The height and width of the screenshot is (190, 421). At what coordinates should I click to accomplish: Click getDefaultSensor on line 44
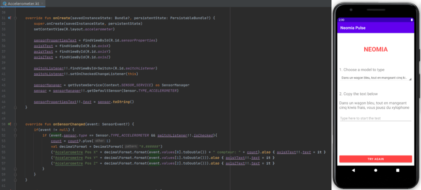pyautogui.click(x=104, y=91)
